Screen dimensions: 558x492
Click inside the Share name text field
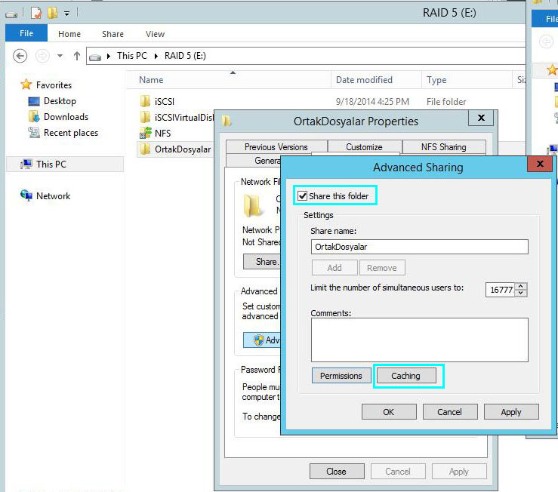click(419, 247)
